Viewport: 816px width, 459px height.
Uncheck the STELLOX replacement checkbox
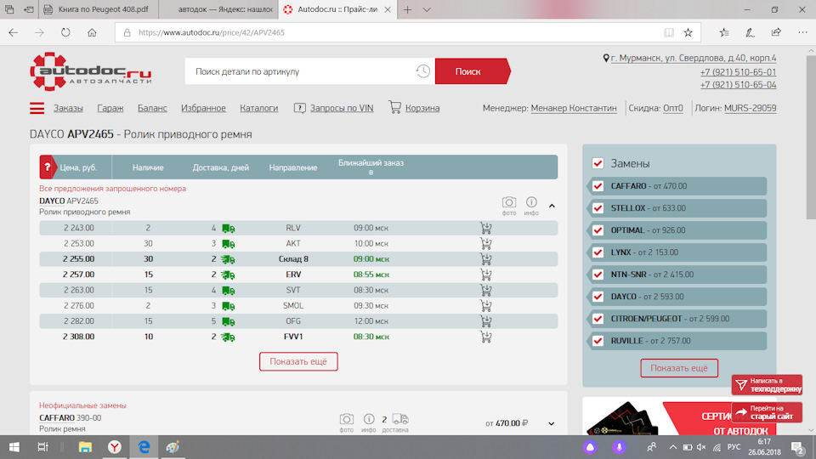coord(598,208)
